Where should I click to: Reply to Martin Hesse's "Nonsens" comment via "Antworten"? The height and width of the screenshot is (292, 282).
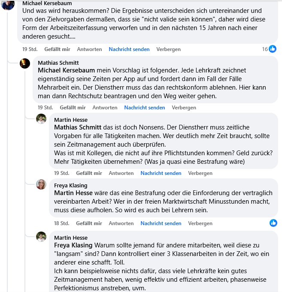coord(121,173)
